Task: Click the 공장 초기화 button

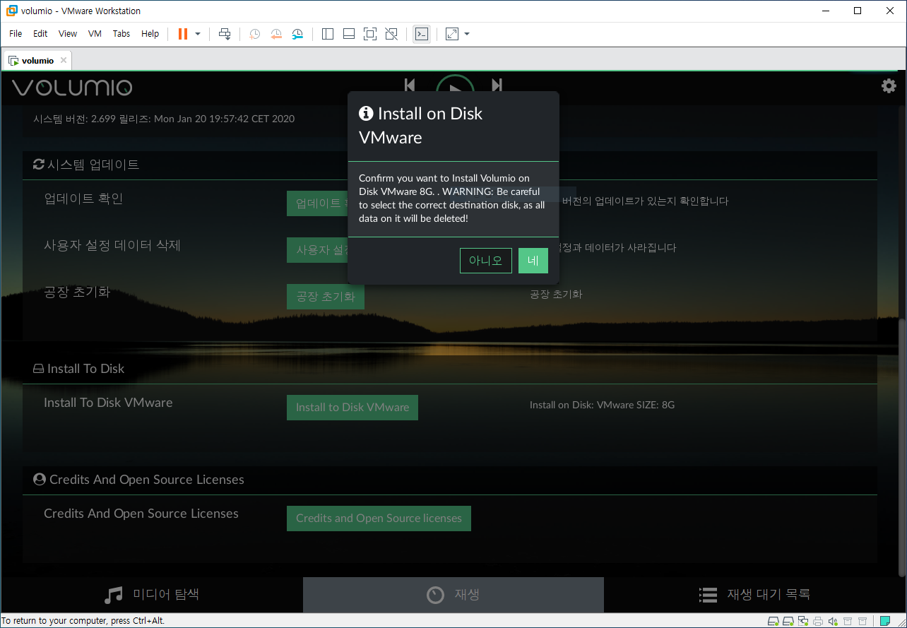Action: 326,297
